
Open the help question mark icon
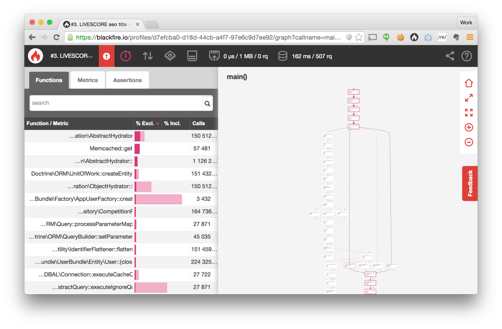tap(466, 56)
